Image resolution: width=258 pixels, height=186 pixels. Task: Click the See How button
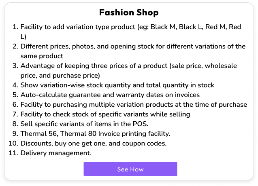[130, 169]
